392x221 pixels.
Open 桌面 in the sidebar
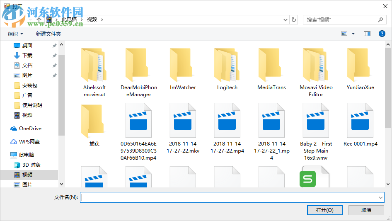point(27,46)
